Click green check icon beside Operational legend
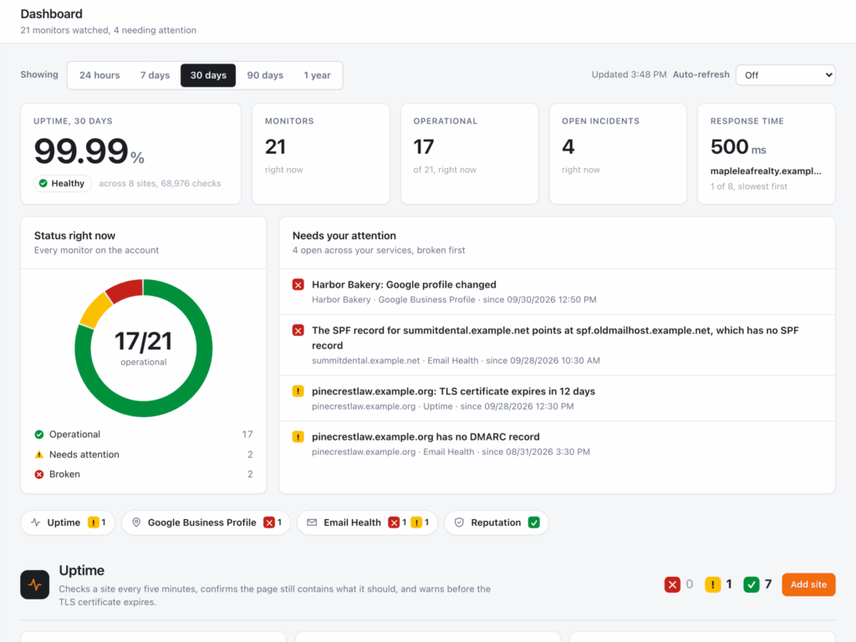Viewport: 856px width, 642px height. (38, 435)
